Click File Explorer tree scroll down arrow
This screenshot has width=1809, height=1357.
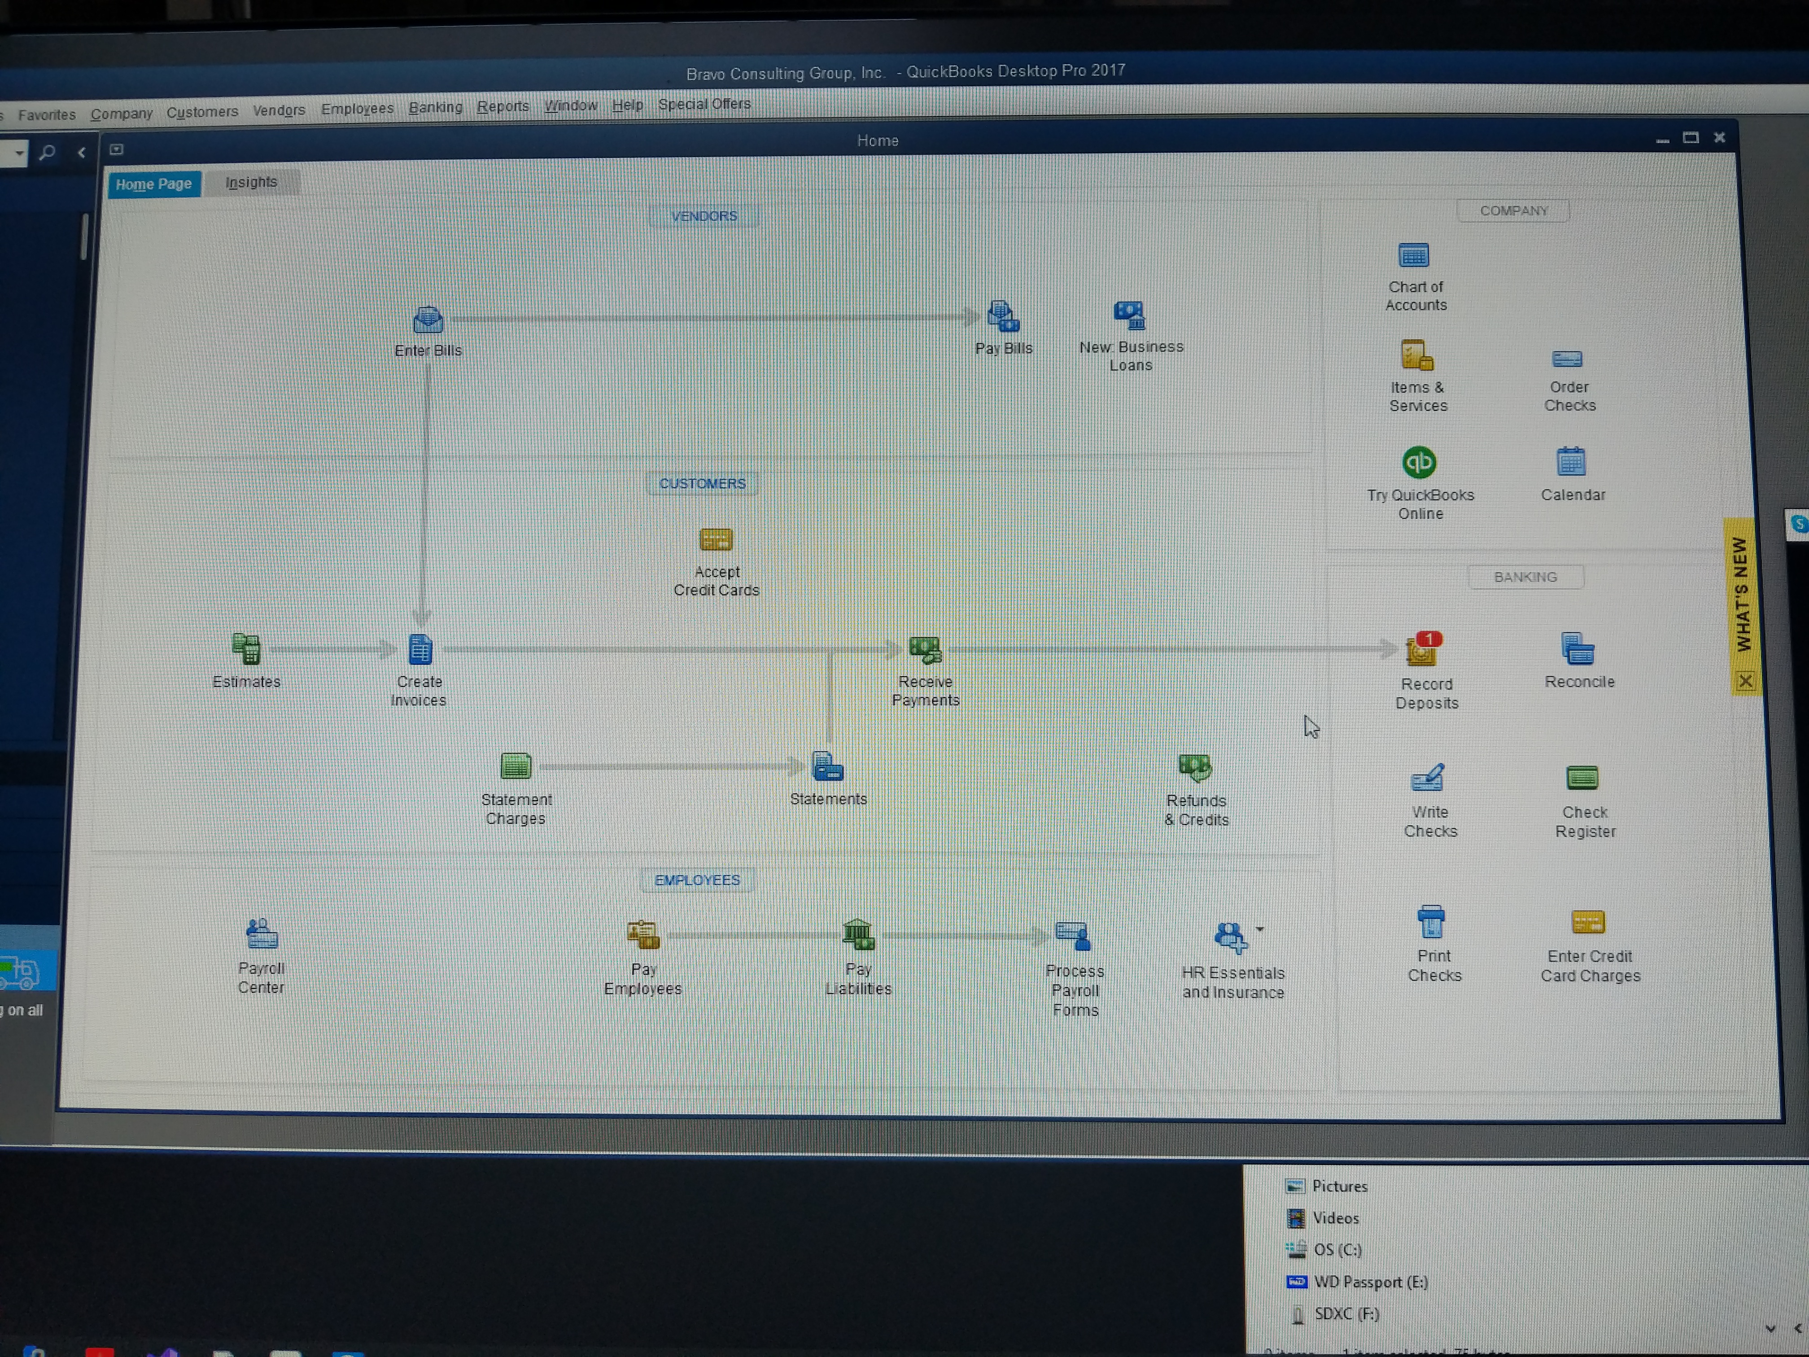(1770, 1328)
